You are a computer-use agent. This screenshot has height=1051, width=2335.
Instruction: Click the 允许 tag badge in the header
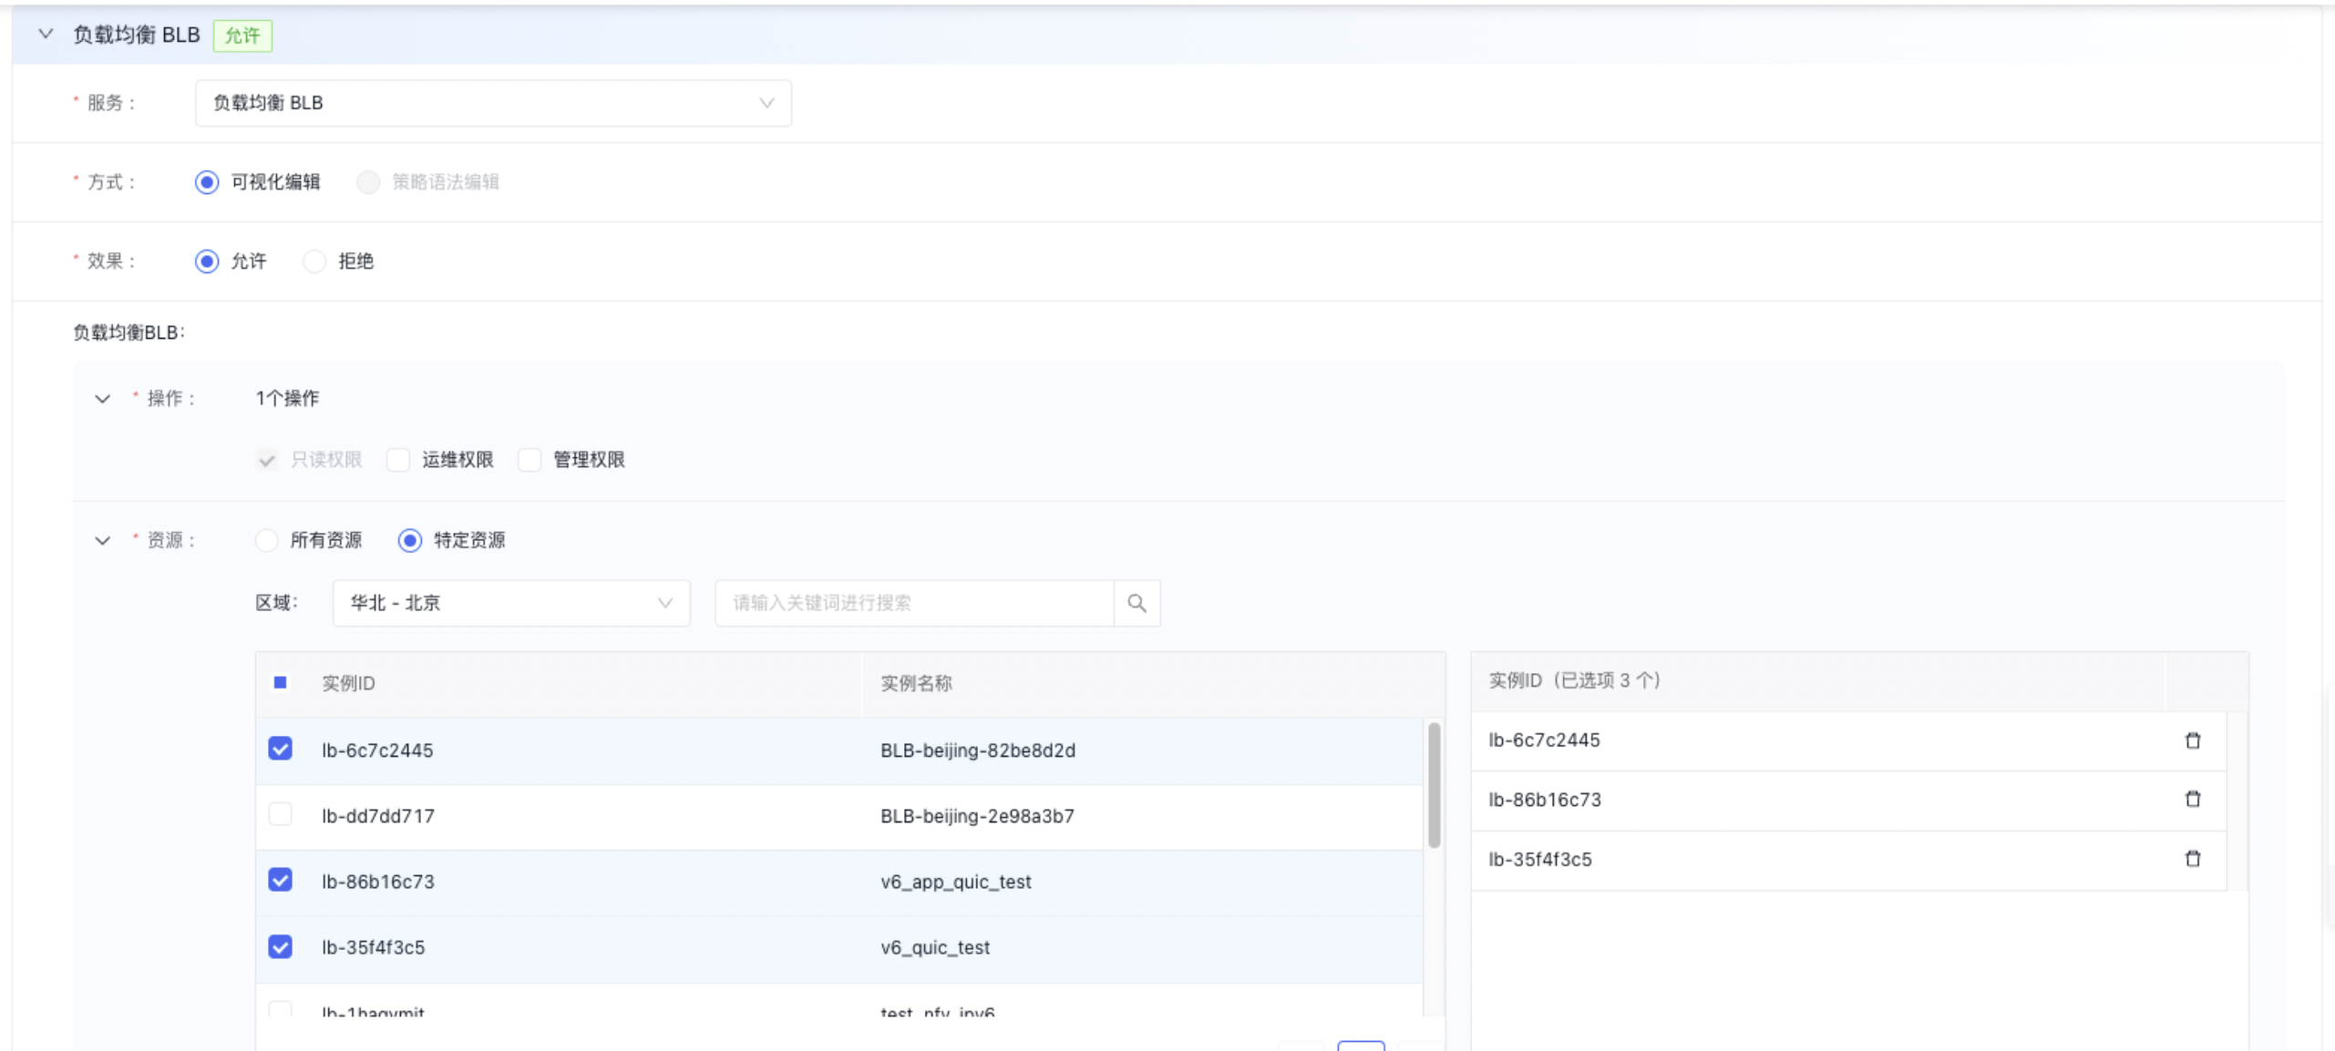point(242,36)
